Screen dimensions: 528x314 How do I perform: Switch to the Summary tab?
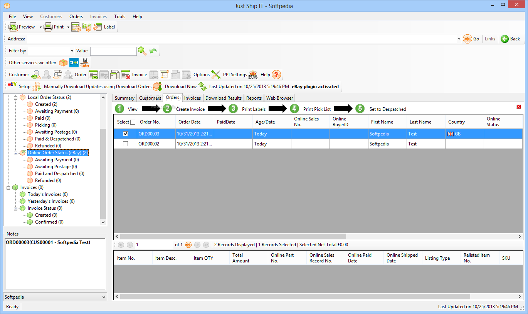click(x=124, y=98)
